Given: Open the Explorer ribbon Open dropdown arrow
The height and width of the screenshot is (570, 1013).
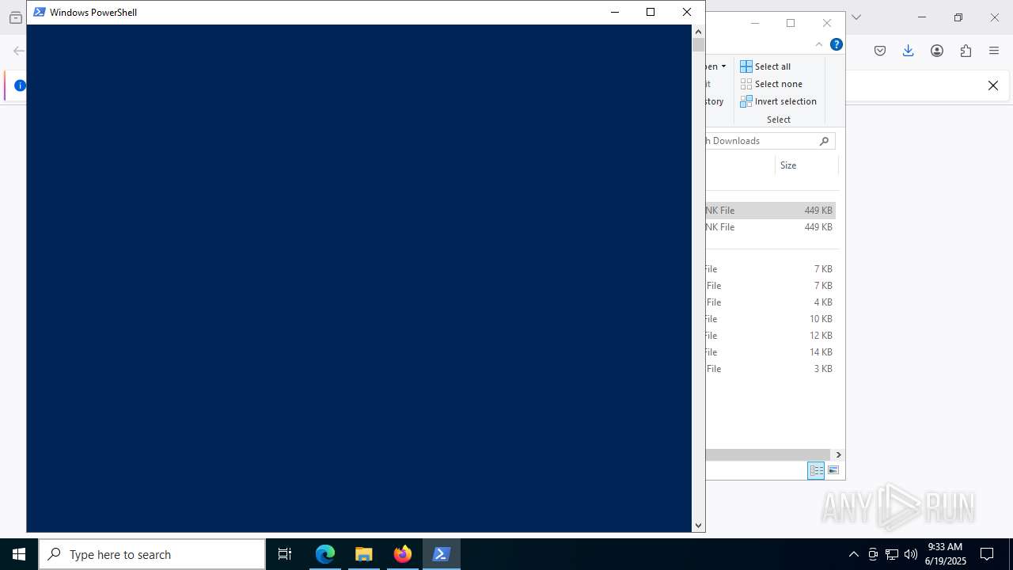Looking at the screenshot, I should pyautogui.click(x=723, y=66).
